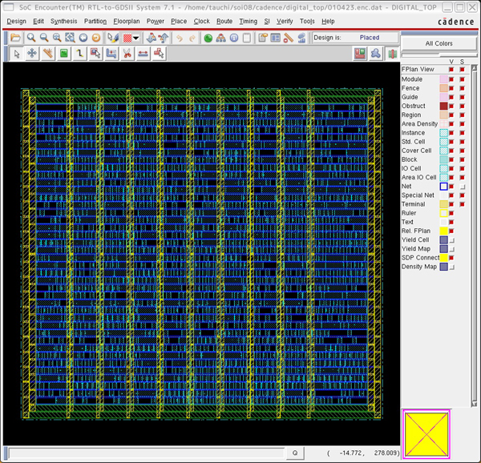This screenshot has height=463, width=481.
Task: Select the ruler measurement tool icon
Action: (x=48, y=54)
